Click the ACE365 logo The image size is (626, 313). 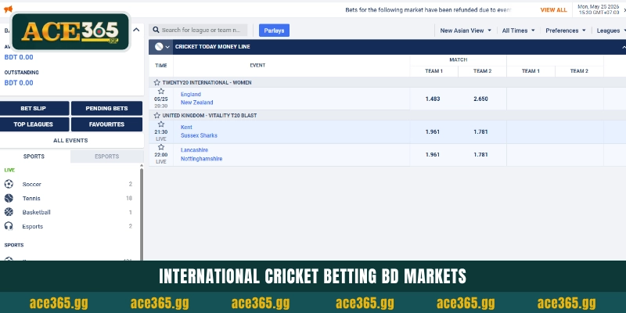[70, 31]
